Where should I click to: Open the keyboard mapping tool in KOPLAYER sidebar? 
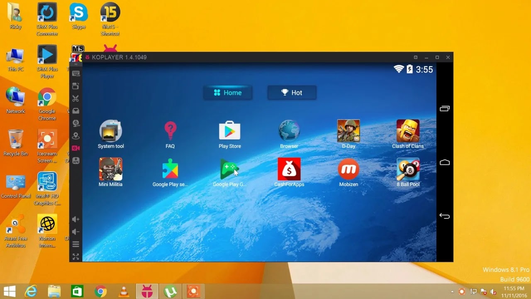(x=76, y=74)
